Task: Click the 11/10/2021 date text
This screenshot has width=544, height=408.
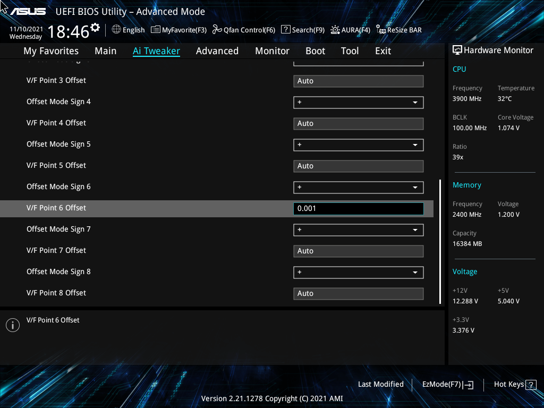Action: (x=26, y=29)
